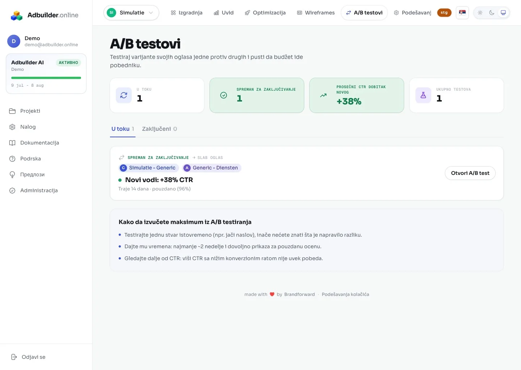Click the Uvid bar chart icon
This screenshot has height=370, width=521.
[x=216, y=13]
